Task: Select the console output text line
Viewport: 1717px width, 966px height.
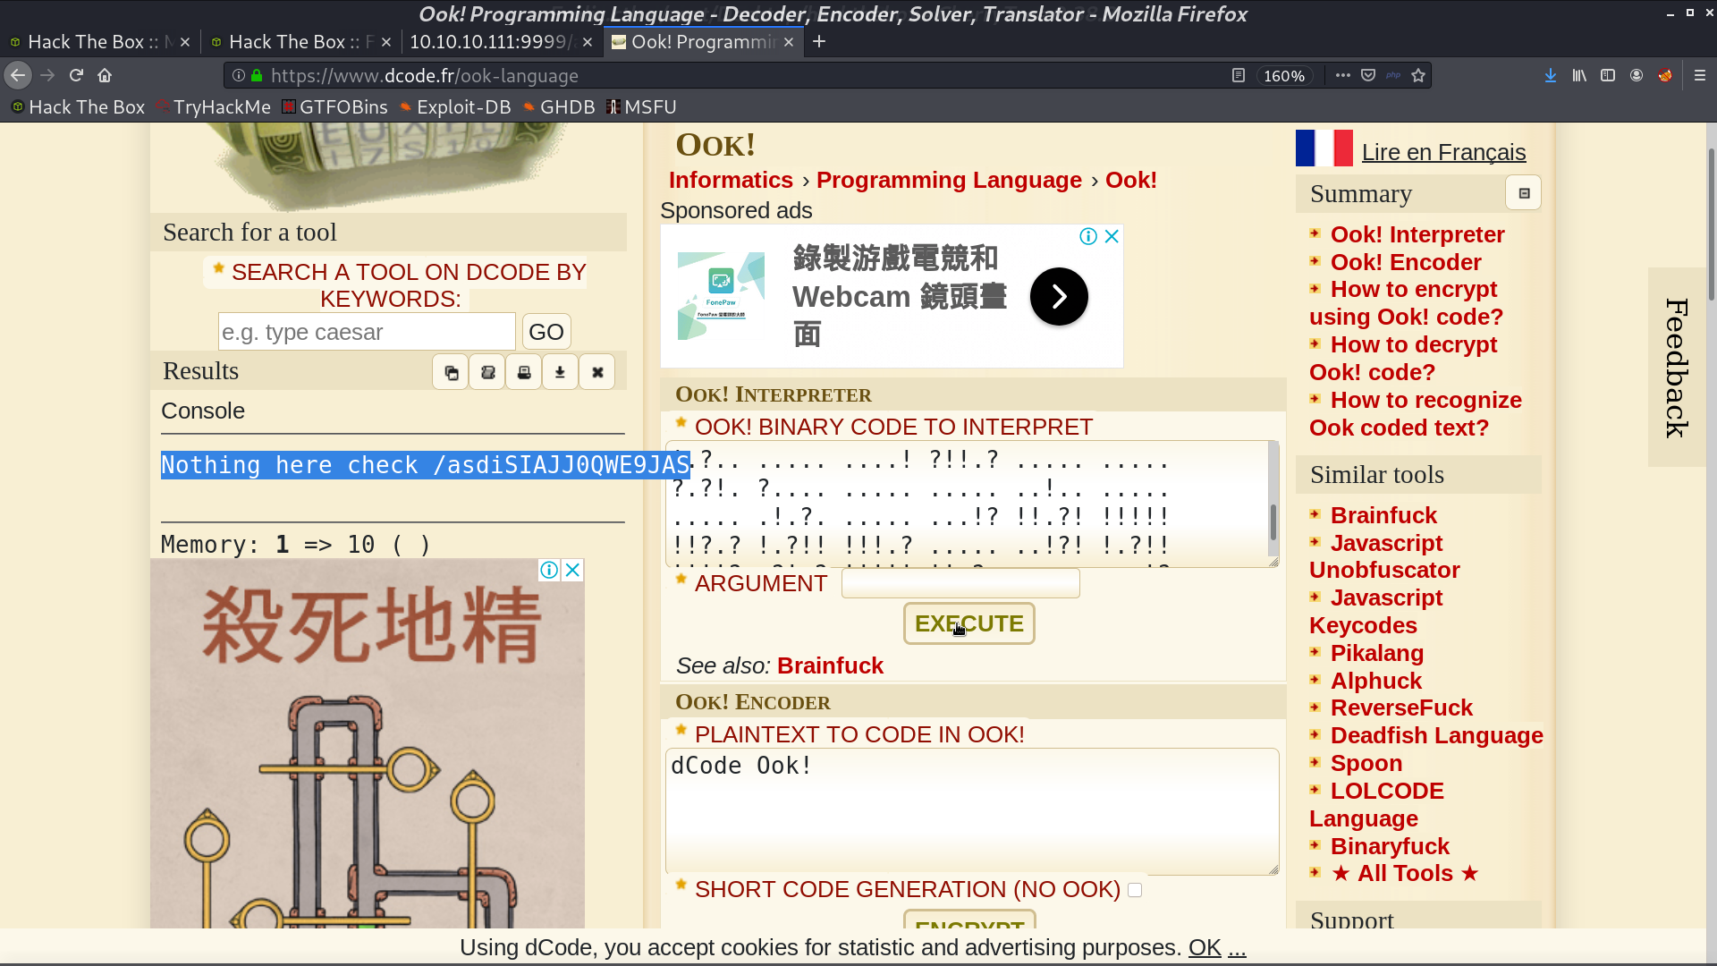Action: coord(426,465)
